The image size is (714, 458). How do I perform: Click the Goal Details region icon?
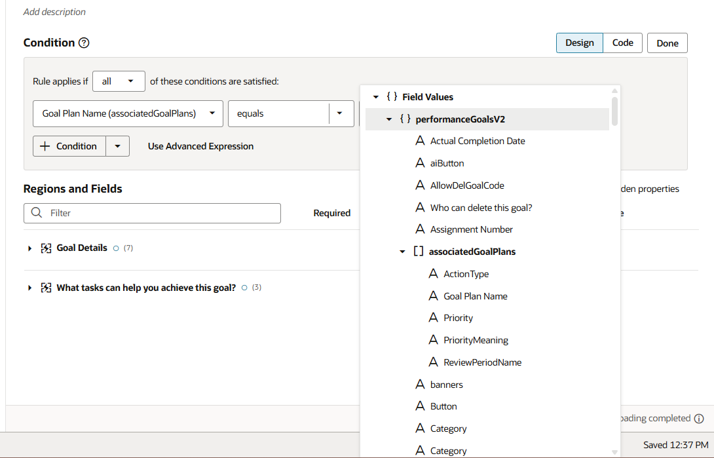46,248
